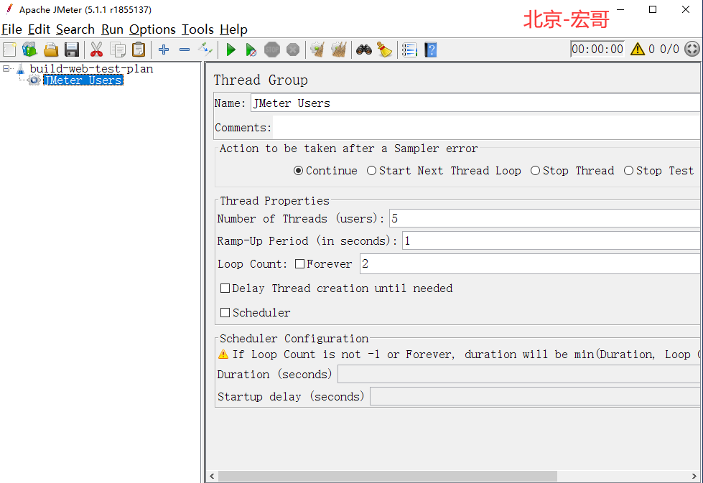Image resolution: width=703 pixels, height=483 pixels.
Task: Click the scrollbar left arrow
Action: [212, 476]
